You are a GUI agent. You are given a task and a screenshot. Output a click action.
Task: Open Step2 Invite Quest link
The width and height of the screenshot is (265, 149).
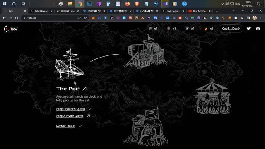coord(70,116)
